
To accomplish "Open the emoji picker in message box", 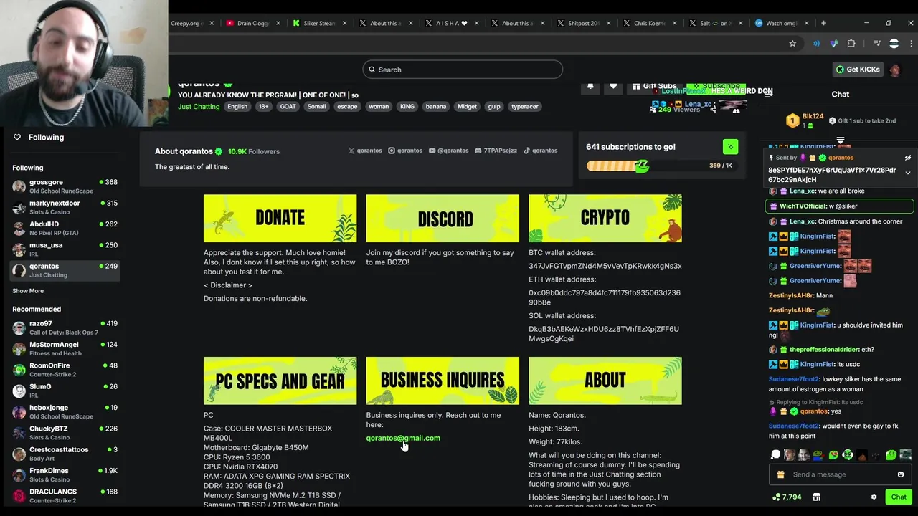I will [x=901, y=474].
